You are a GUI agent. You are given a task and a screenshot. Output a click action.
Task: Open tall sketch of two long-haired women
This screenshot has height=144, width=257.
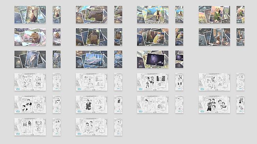pos(57,127)
